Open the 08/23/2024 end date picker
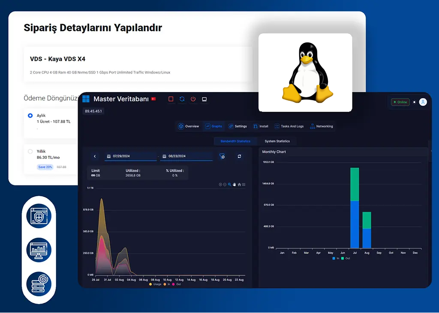Screen dimensions: 439x313 pos(186,156)
